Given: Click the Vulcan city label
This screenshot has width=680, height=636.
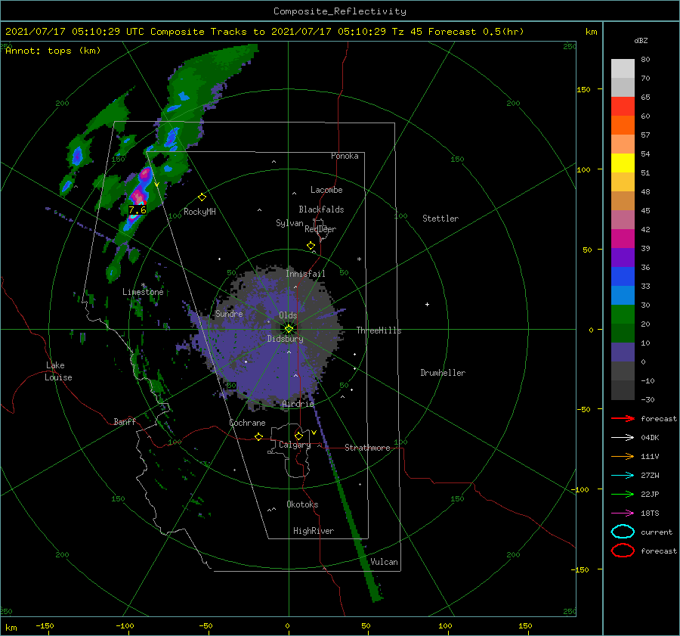Looking at the screenshot, I should (384, 562).
